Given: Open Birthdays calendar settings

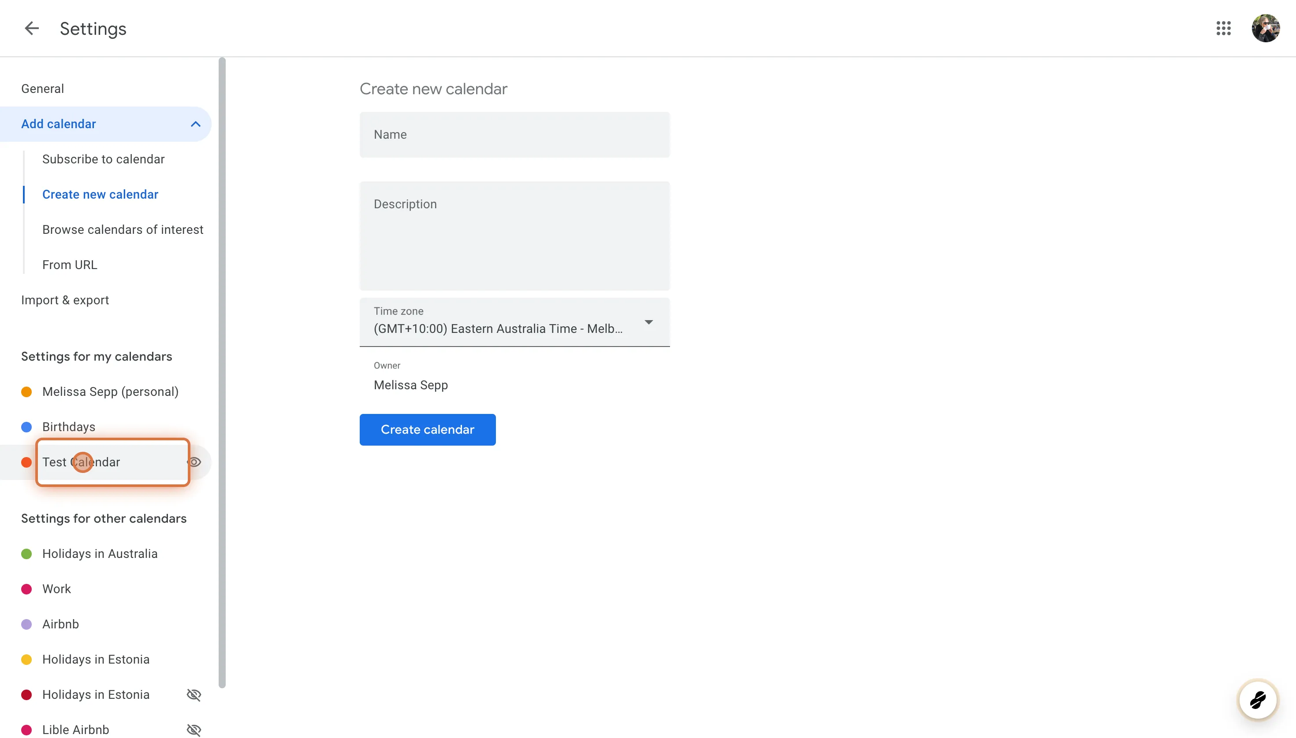Looking at the screenshot, I should pos(68,427).
